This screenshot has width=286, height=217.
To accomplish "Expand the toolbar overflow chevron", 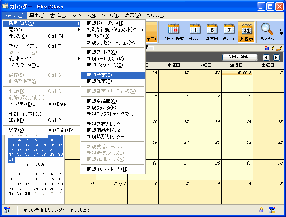I will (281, 32).
